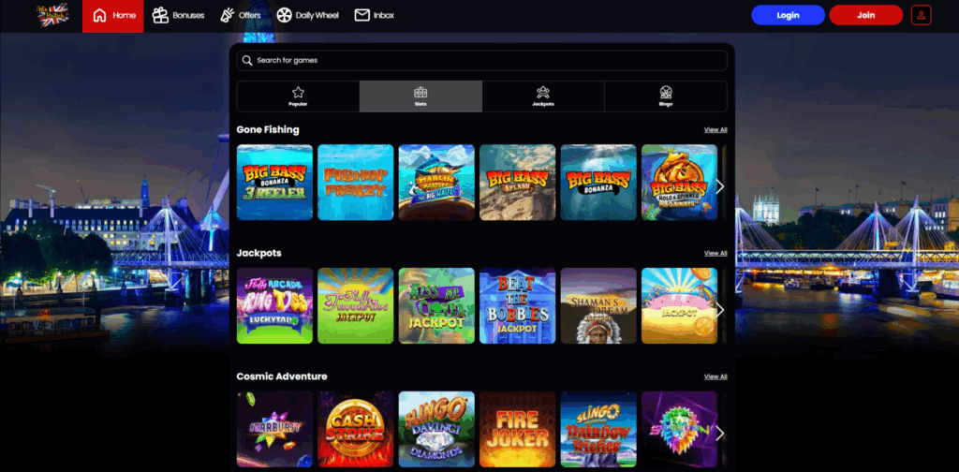This screenshot has width=959, height=472.
Task: Launch Starburst game
Action: pyautogui.click(x=274, y=429)
